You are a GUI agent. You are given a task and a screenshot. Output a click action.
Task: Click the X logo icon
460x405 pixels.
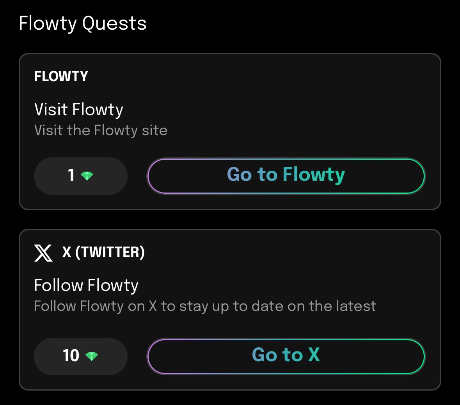43,253
